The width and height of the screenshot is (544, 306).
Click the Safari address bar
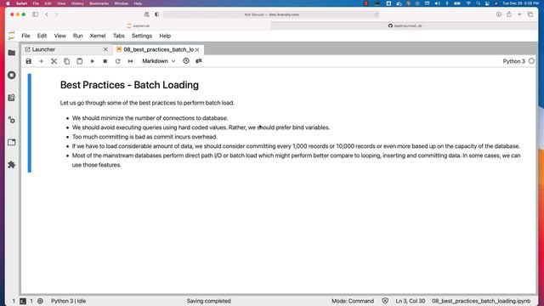click(271, 14)
